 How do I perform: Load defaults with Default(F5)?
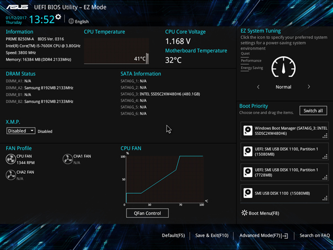tap(173, 235)
